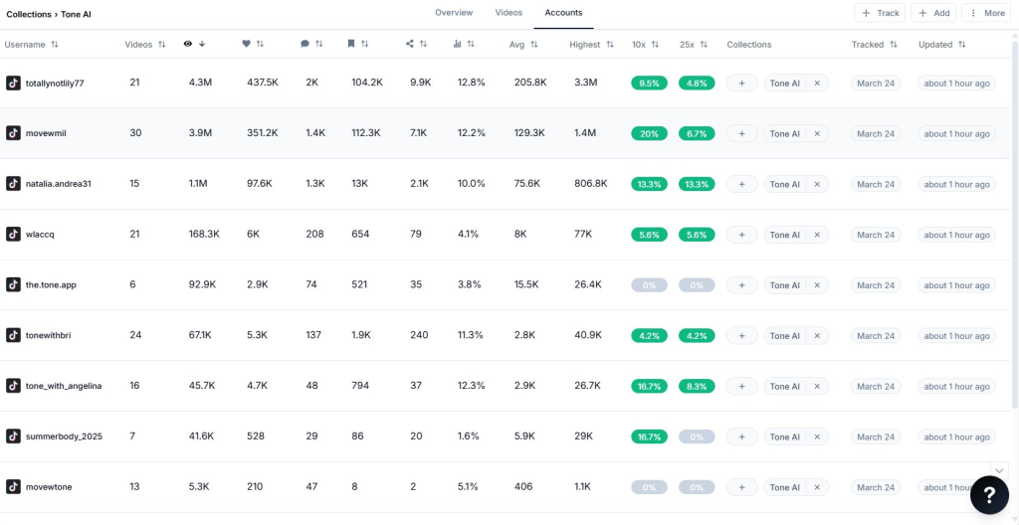
Task: Sort by the engagement bar chart icon column
Action: (464, 44)
